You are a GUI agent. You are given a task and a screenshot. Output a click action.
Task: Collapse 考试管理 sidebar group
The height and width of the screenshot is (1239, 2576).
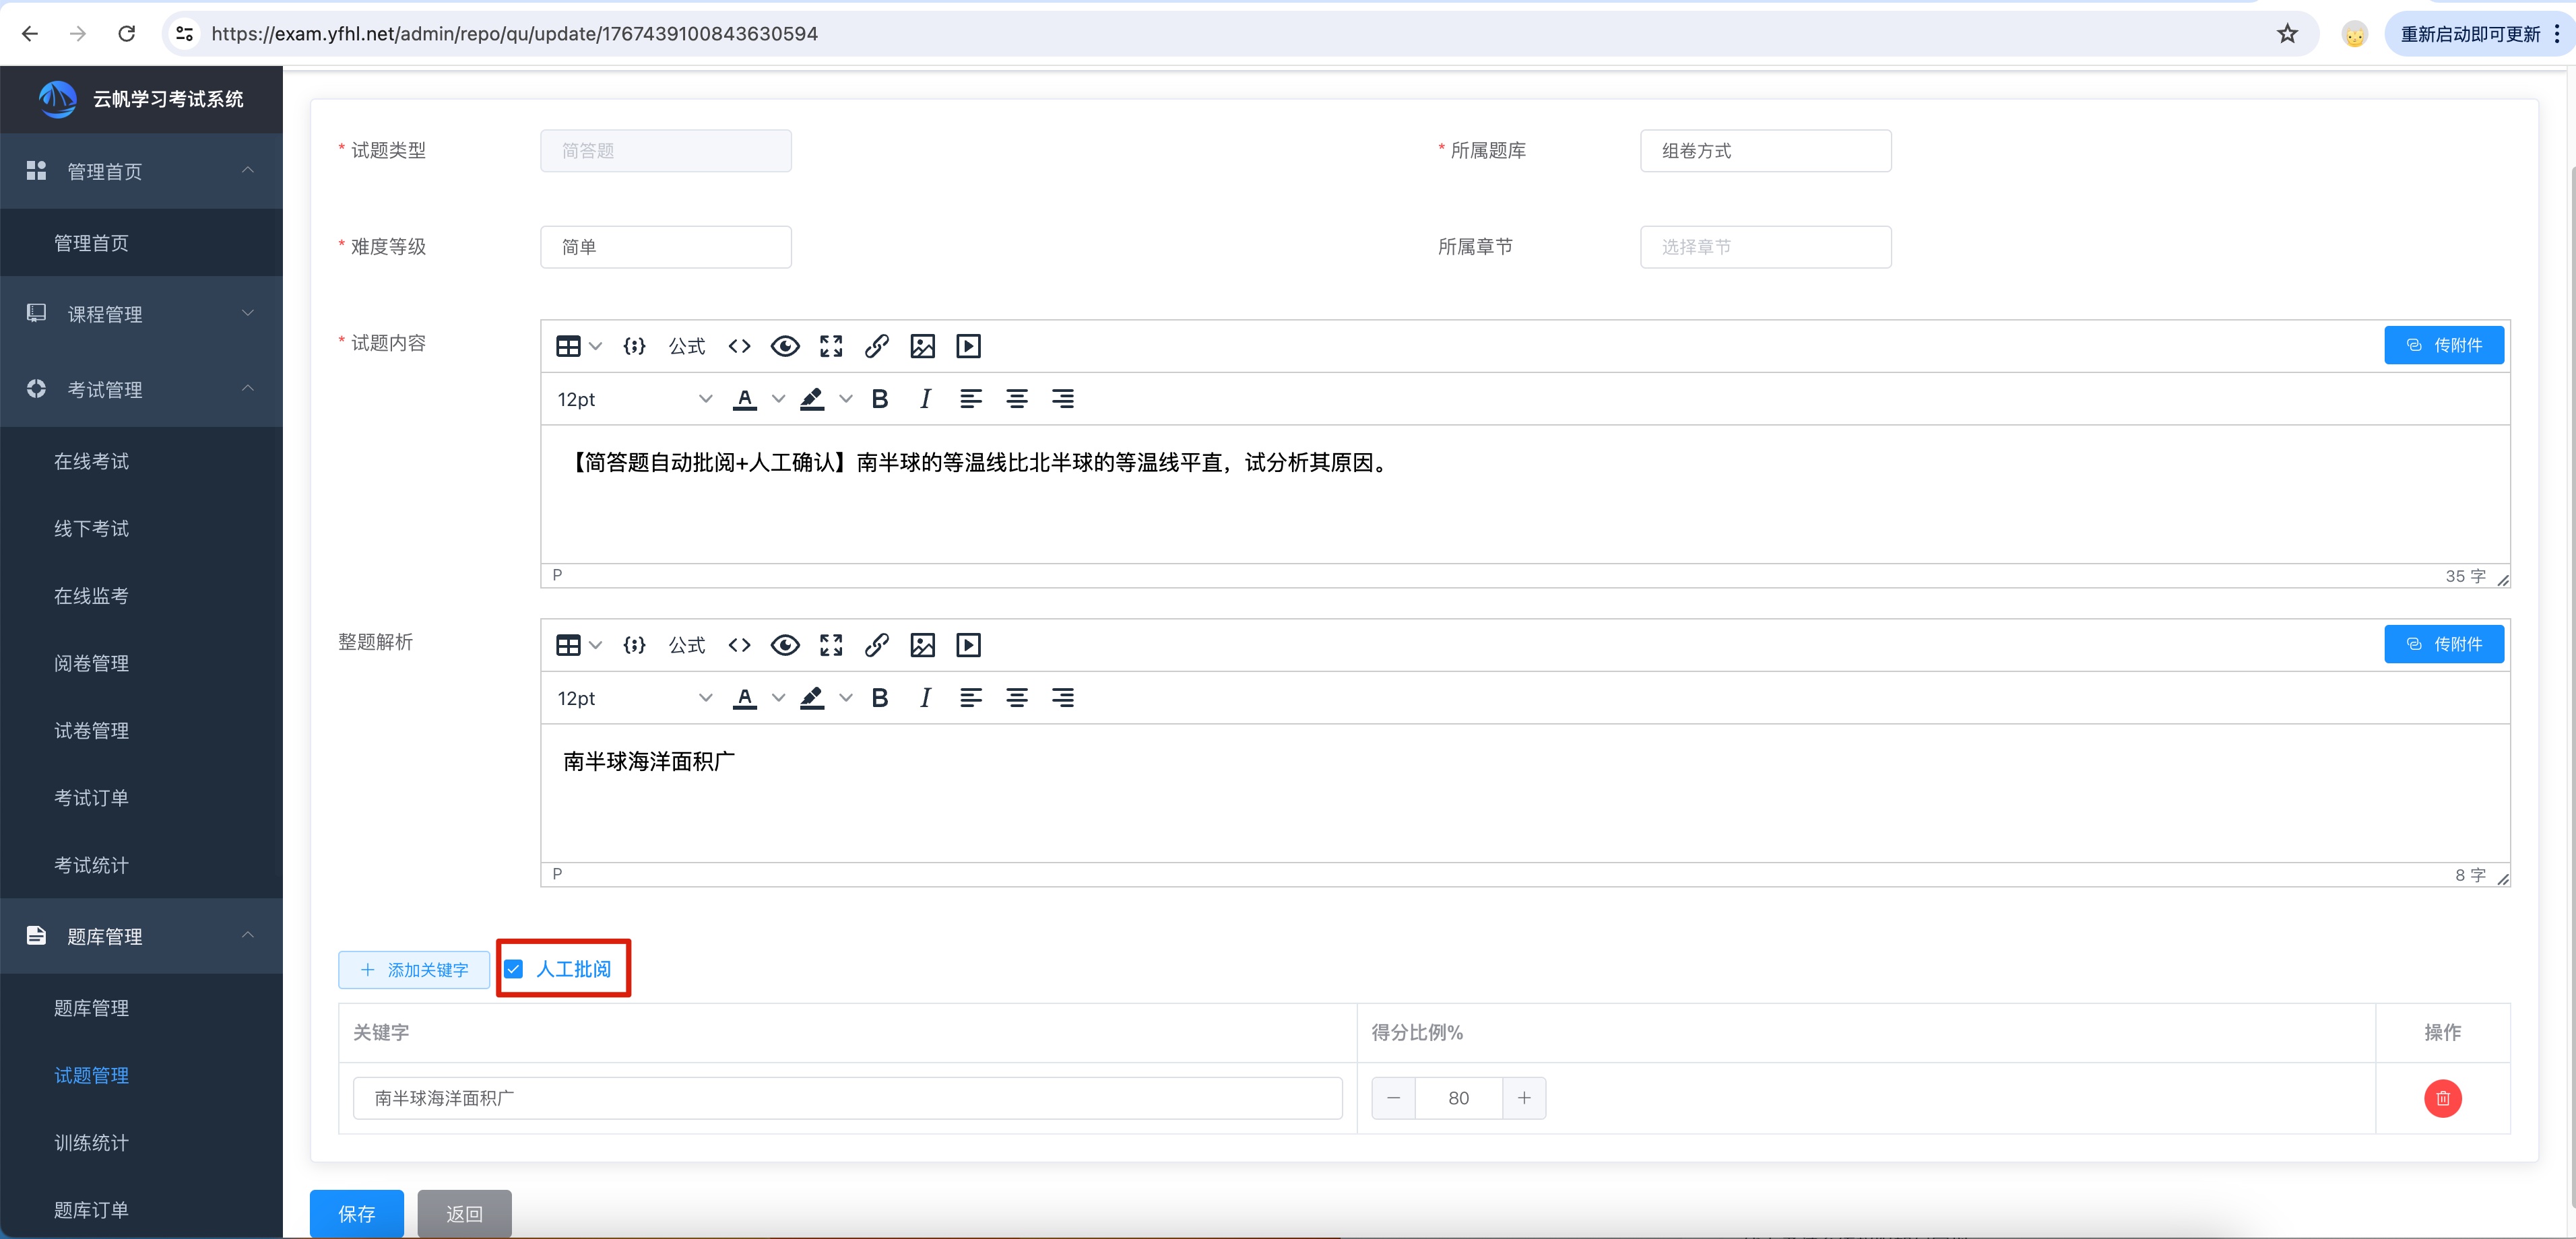(x=141, y=389)
